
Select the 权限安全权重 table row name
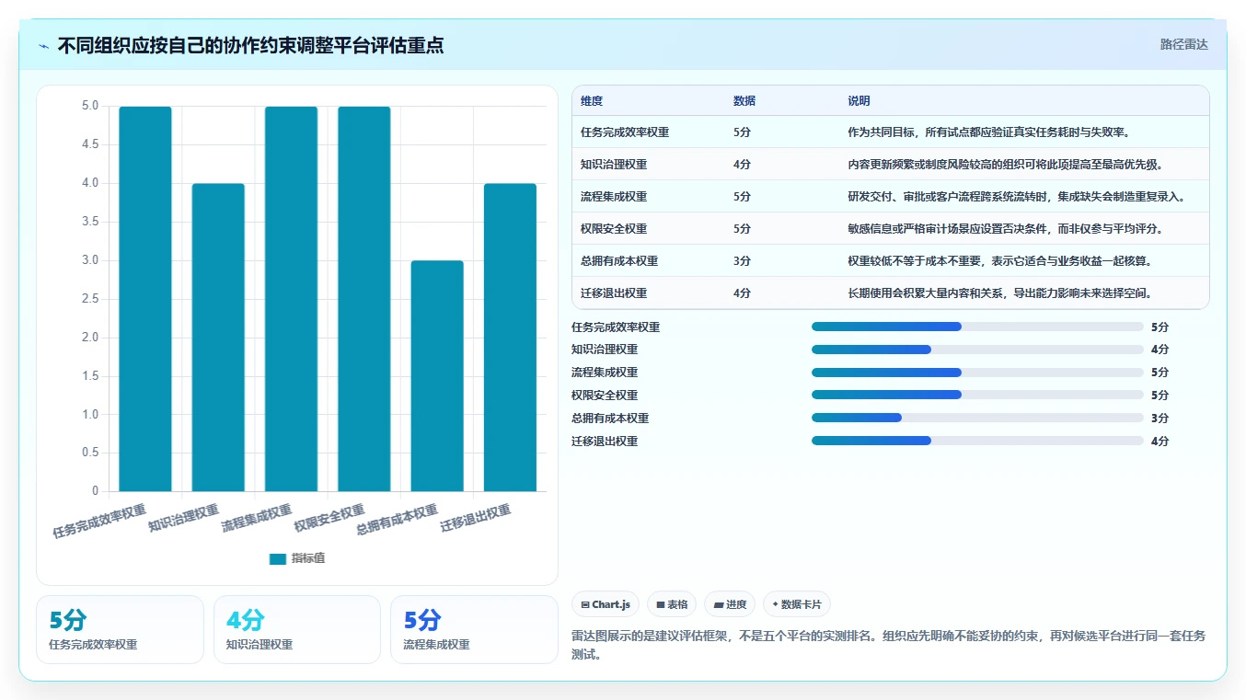coord(614,229)
